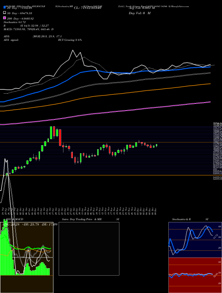Click the large red candlestick after the peak
This screenshot has height=293, width=222.
[x=60, y=137]
